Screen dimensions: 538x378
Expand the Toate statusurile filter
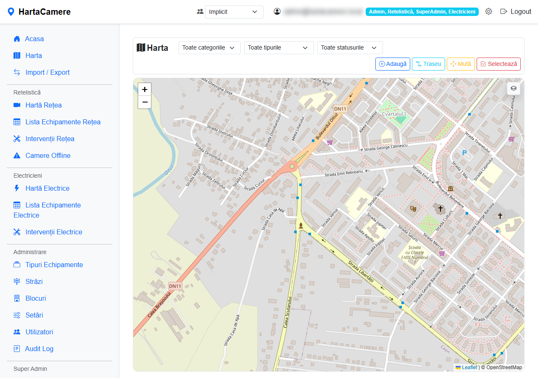click(x=350, y=47)
